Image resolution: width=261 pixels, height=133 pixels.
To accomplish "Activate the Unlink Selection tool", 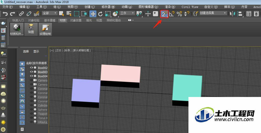I will (29, 14).
